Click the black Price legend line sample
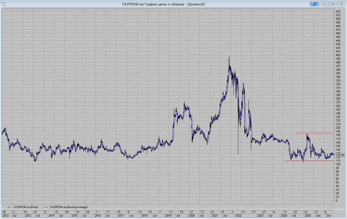 pos(9,207)
